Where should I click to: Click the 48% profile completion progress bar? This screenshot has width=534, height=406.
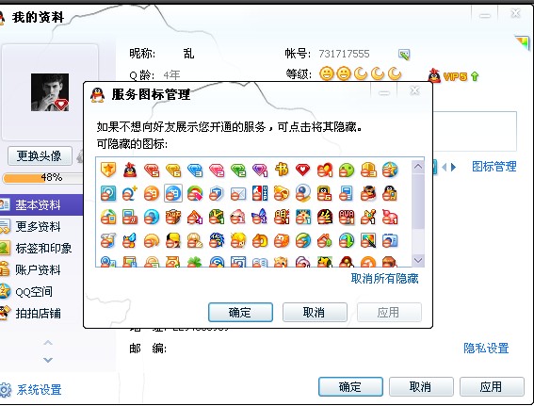click(x=43, y=178)
